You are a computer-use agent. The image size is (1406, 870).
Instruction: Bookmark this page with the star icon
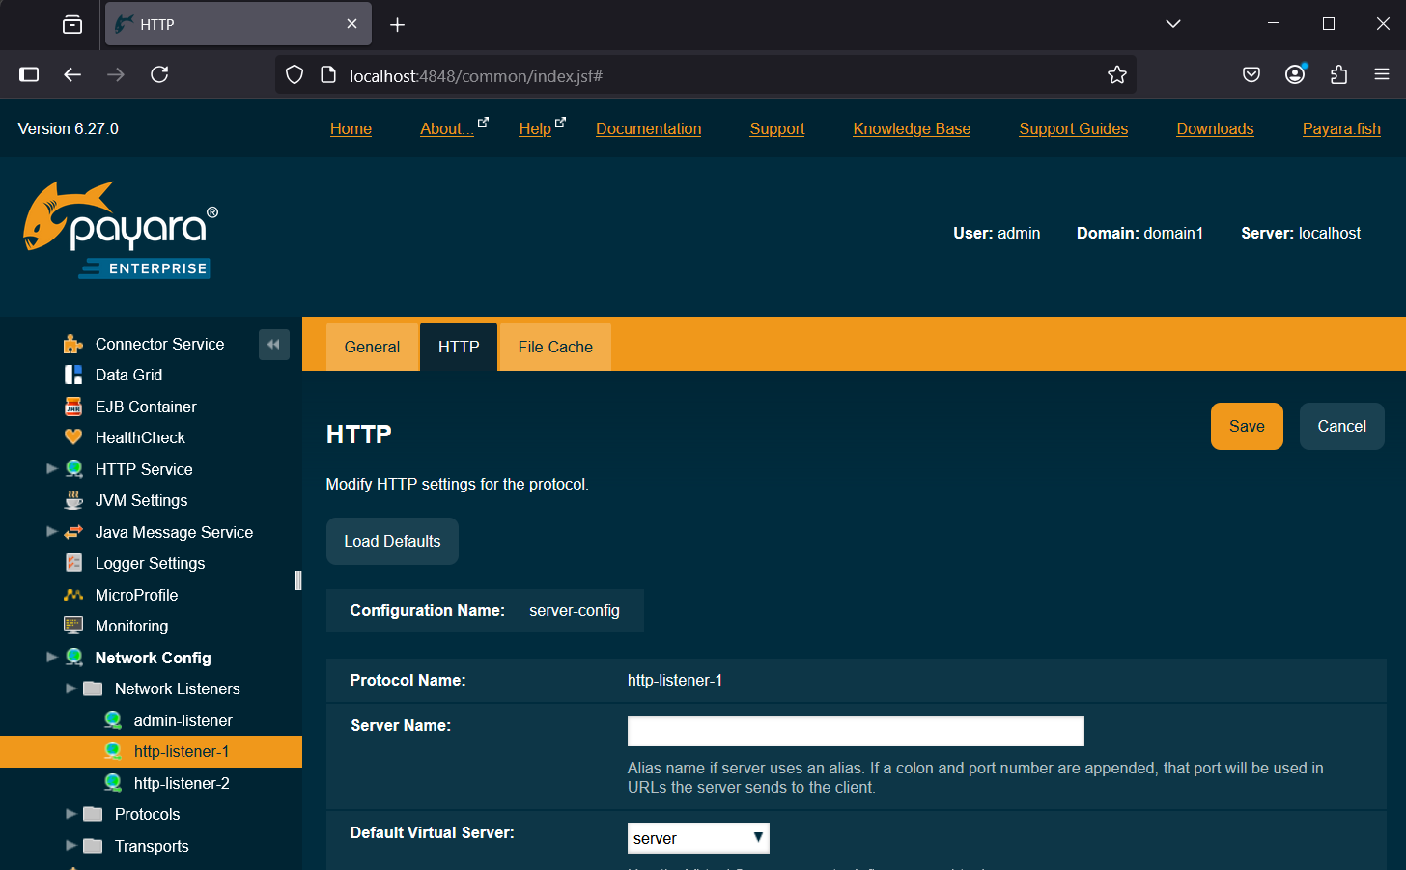(x=1117, y=75)
